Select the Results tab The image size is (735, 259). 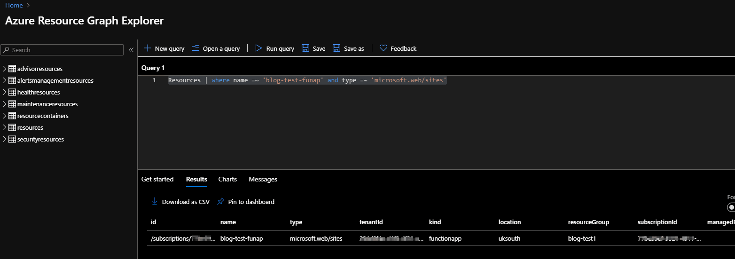point(196,179)
